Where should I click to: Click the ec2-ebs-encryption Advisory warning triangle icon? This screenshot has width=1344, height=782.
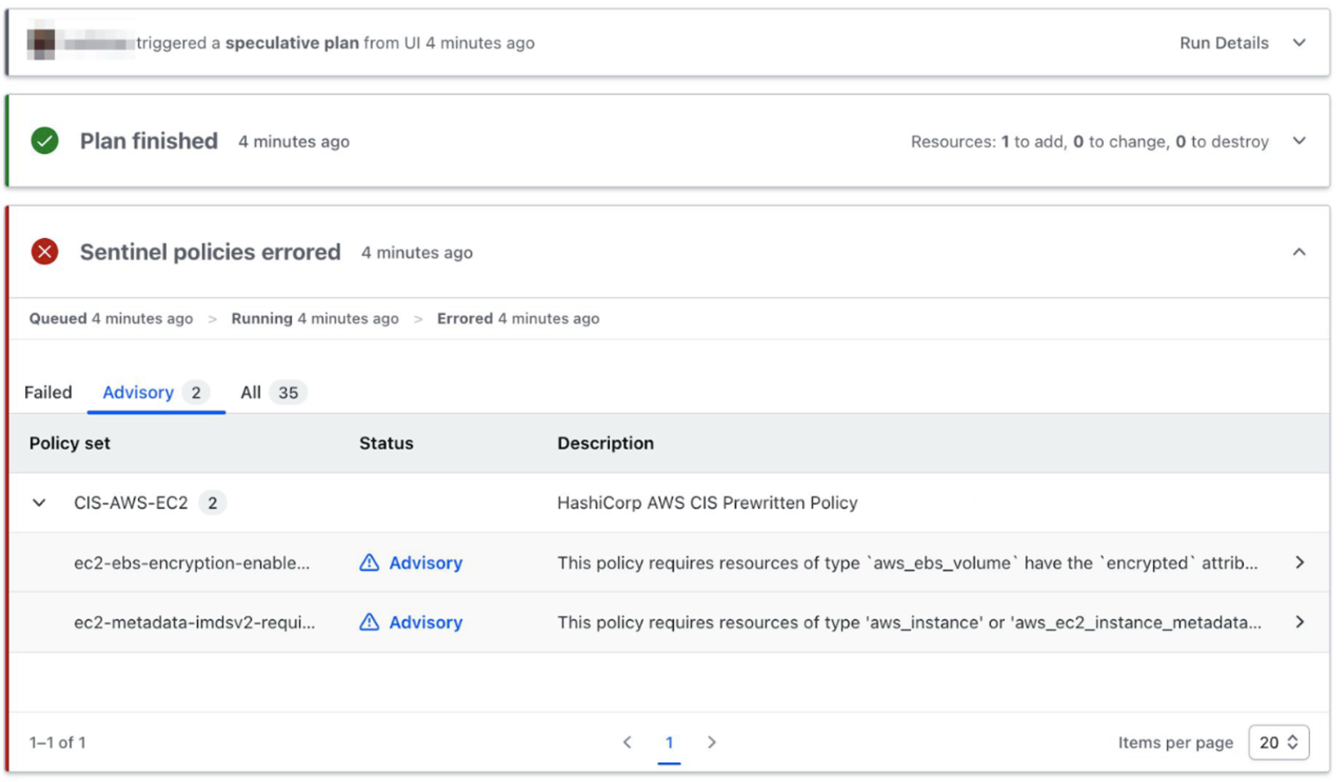[x=369, y=563]
